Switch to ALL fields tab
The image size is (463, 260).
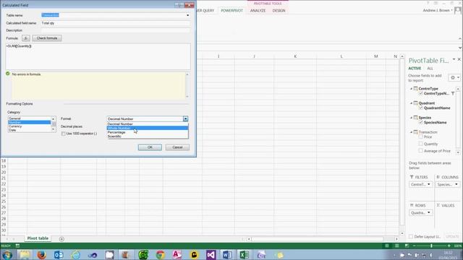430,69
